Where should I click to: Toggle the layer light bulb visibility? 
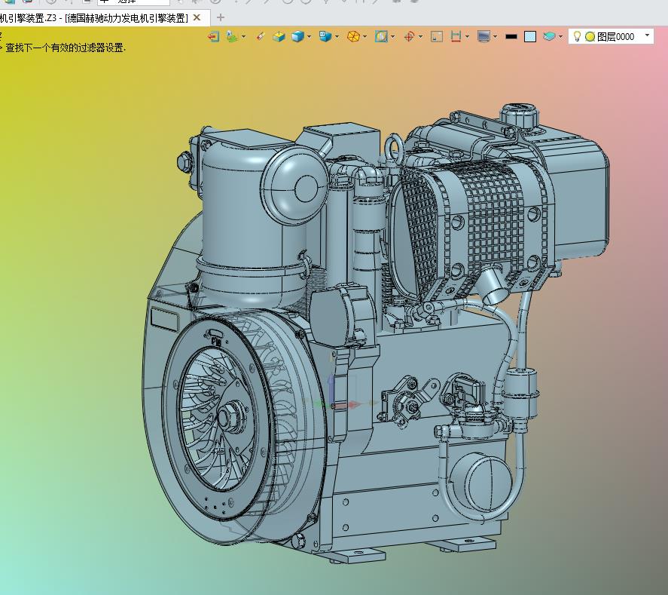click(x=577, y=36)
